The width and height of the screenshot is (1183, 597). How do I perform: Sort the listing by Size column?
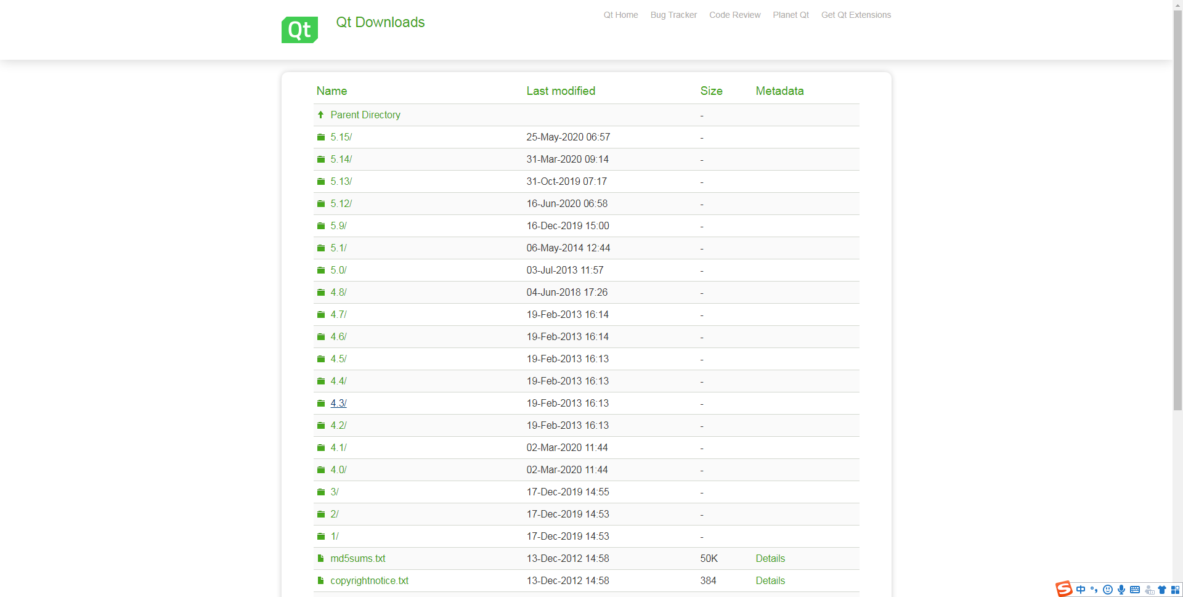[711, 91]
